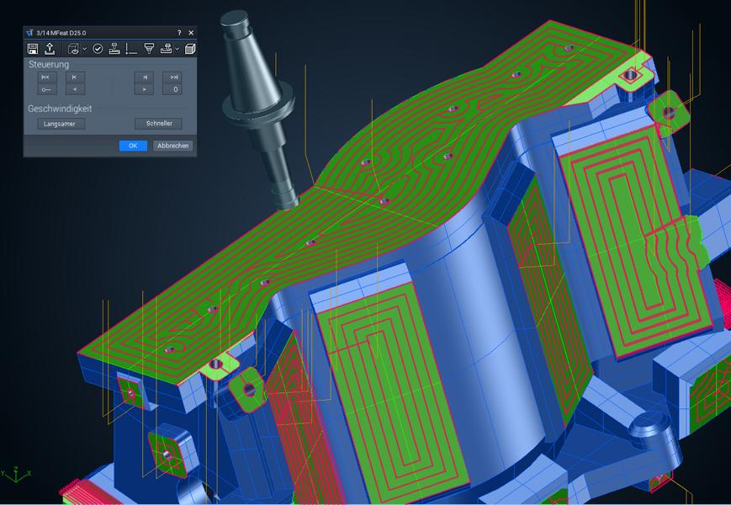The image size is (731, 505).
Task: Click the vertical line toolpath point icon
Action: 131,49
